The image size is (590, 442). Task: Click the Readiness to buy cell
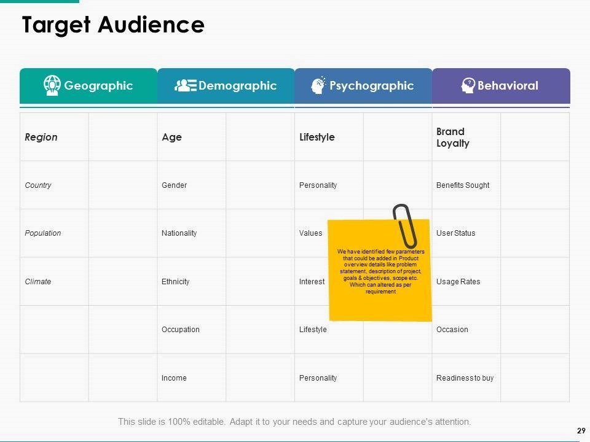(x=465, y=378)
